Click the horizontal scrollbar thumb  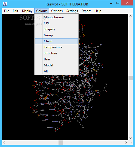tap(61, 143)
